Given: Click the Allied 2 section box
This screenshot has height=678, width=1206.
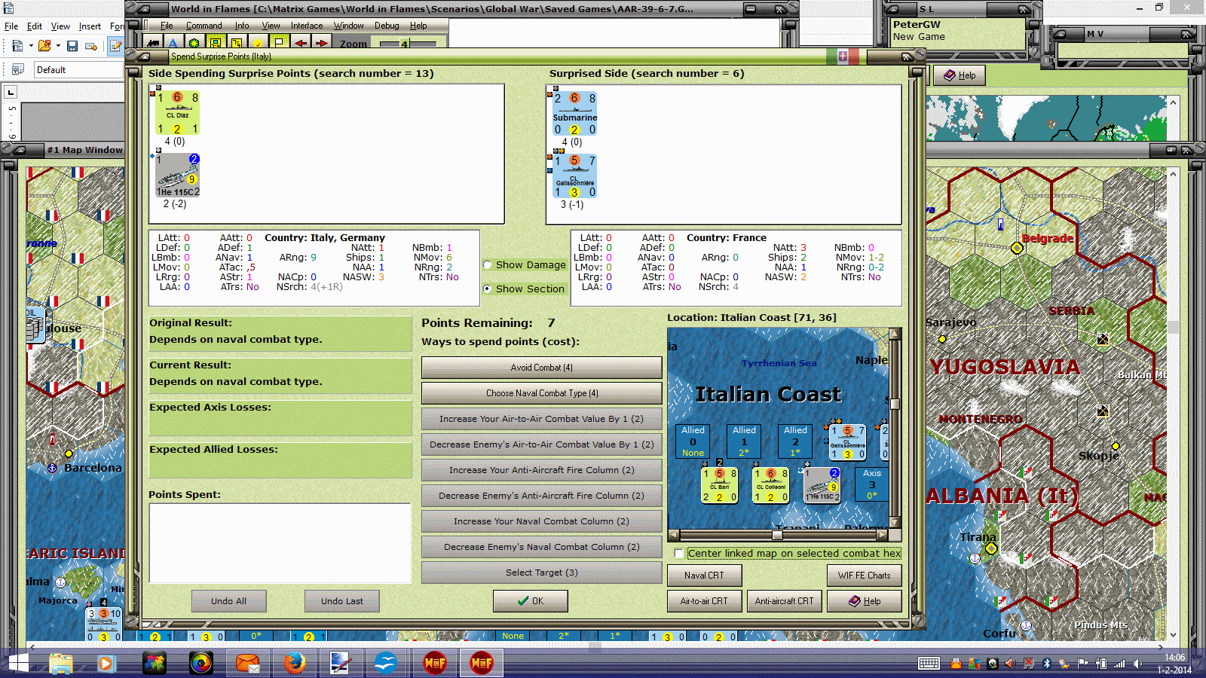Looking at the screenshot, I should (795, 441).
